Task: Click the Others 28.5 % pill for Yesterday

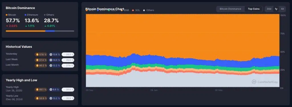Action: pos(68,54)
